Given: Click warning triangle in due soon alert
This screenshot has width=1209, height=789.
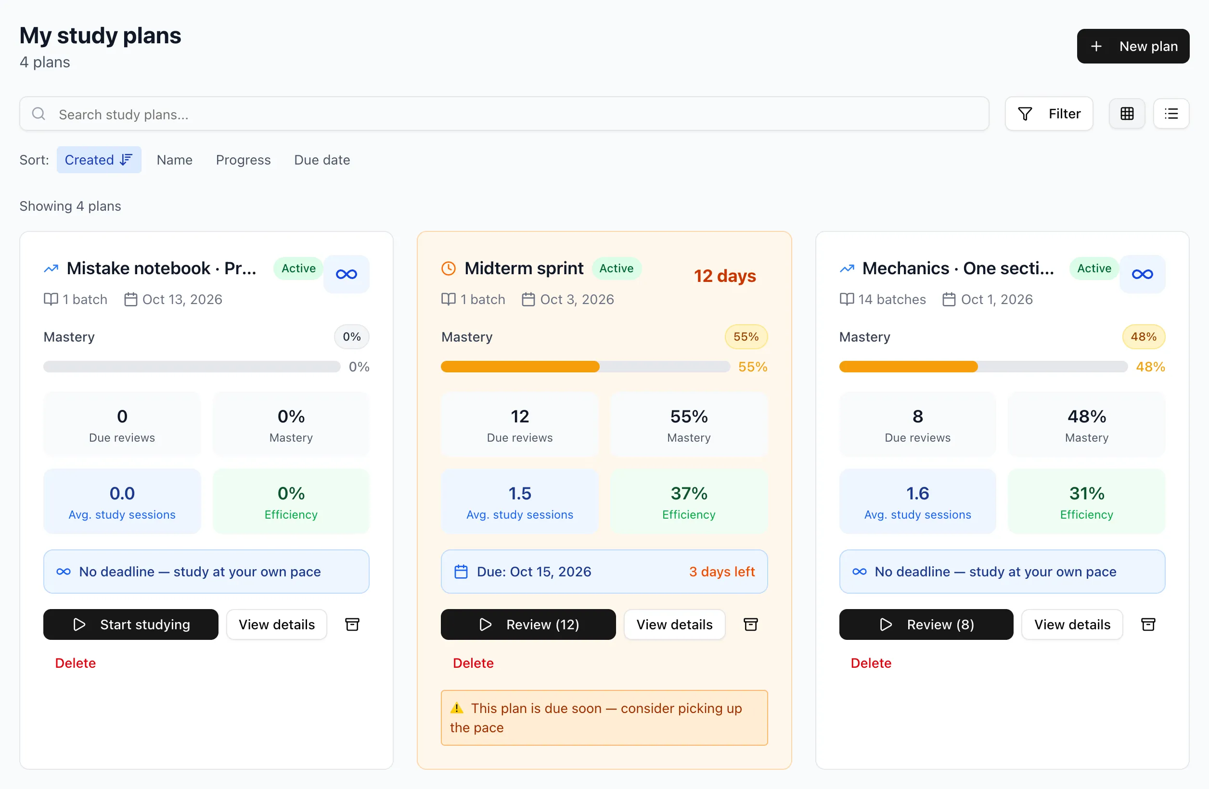Looking at the screenshot, I should pyautogui.click(x=457, y=708).
